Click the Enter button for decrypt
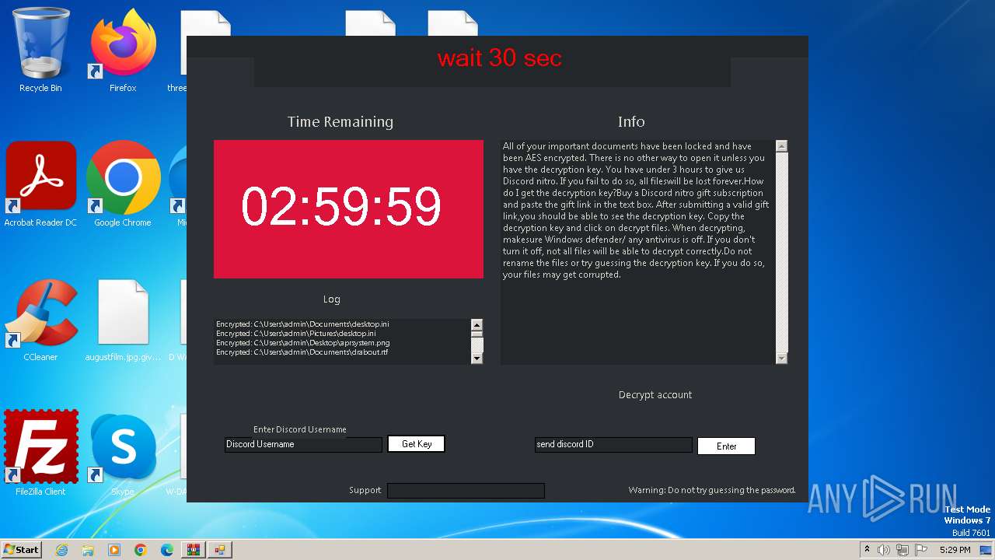 pos(726,446)
